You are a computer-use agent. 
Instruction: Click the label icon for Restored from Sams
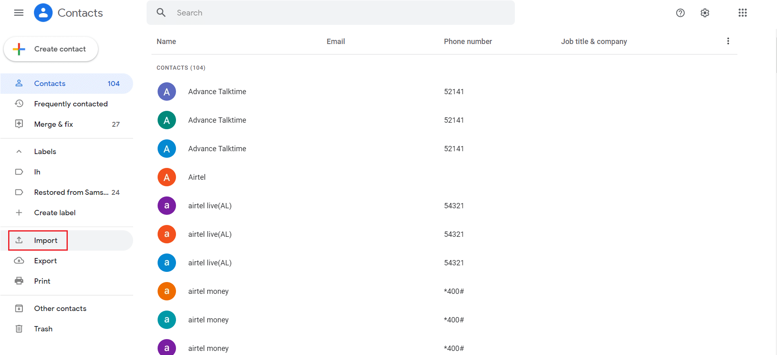point(19,192)
